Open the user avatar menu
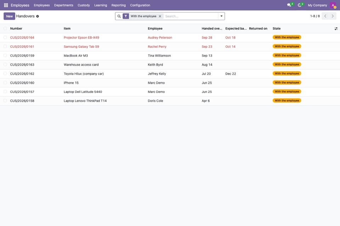 click(x=333, y=5)
